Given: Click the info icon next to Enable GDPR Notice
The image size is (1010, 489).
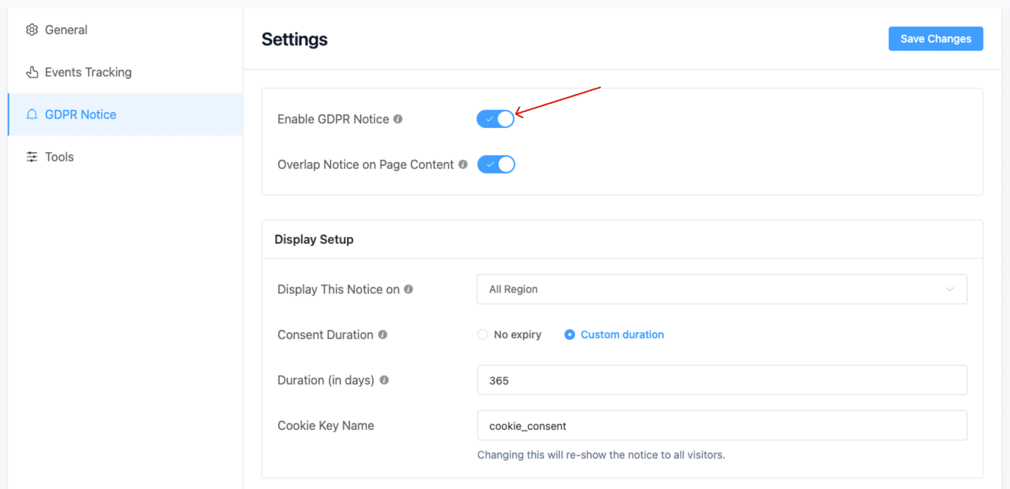Looking at the screenshot, I should [399, 119].
